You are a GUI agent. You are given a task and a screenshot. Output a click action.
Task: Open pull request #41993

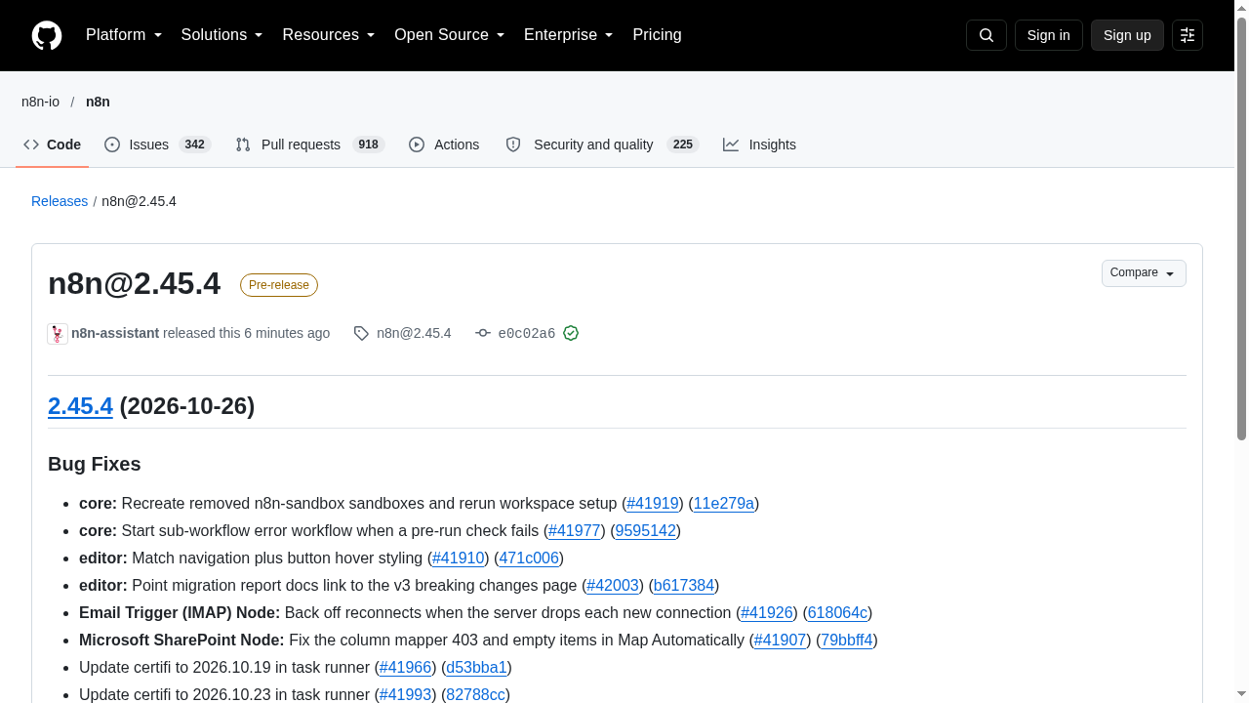[x=406, y=695]
